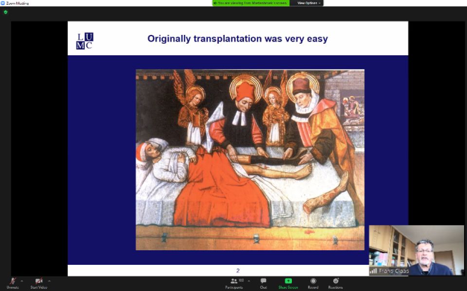This screenshot has width=467, height=291.
Task: Open the Chat panel
Action: [263, 281]
